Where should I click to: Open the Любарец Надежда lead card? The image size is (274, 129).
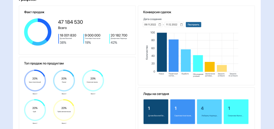point(209,112)
